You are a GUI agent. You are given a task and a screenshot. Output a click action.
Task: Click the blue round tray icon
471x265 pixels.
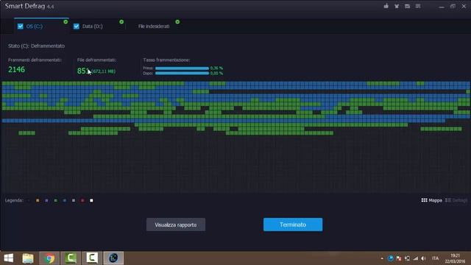(391, 258)
